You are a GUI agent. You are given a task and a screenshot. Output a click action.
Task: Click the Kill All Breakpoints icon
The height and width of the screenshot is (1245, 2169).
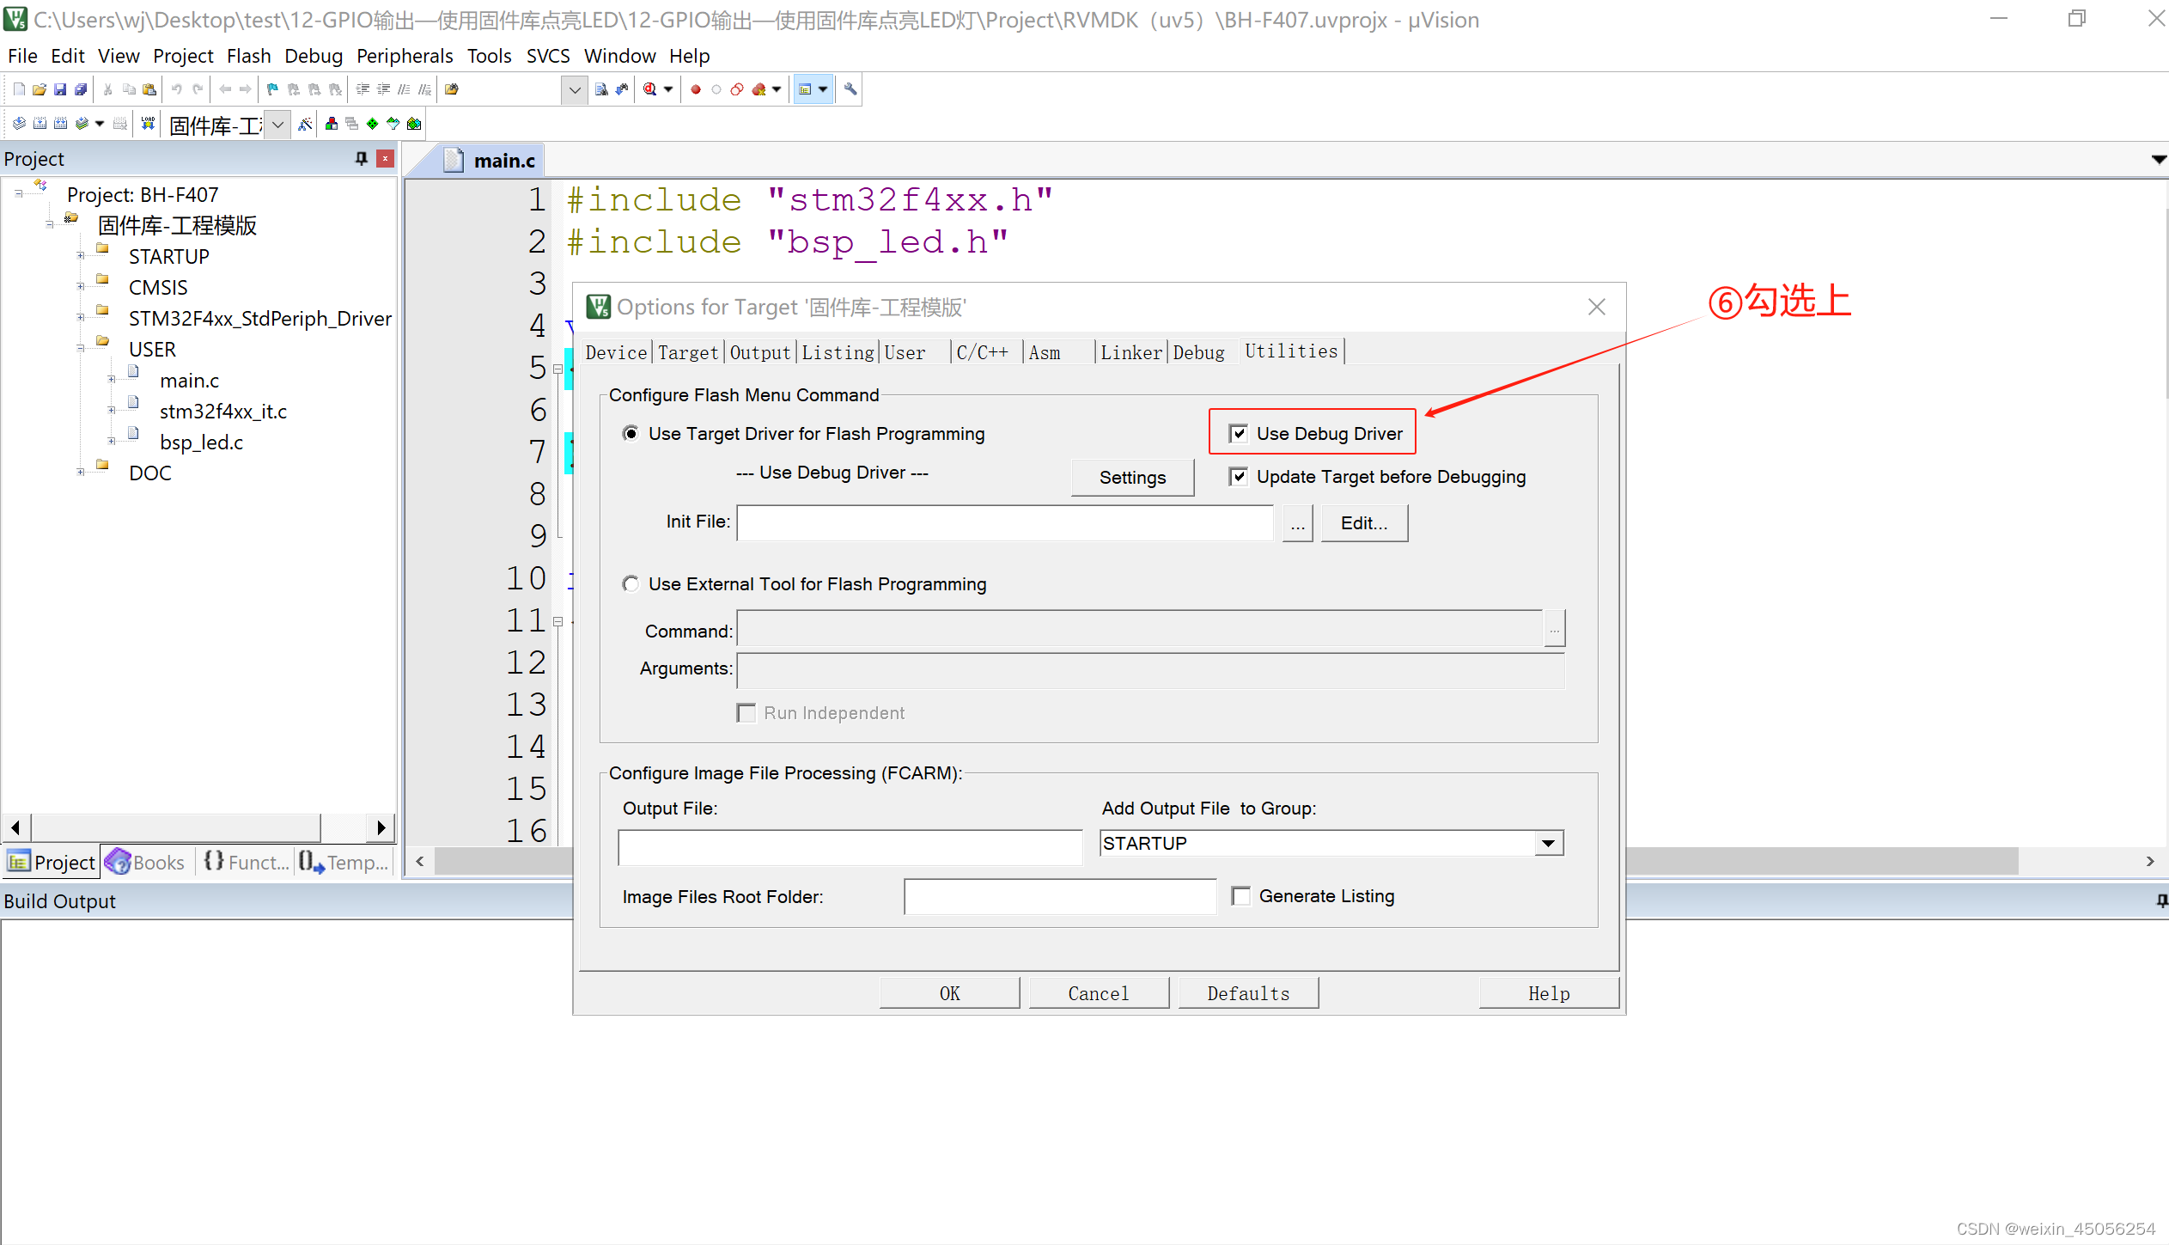pos(759,89)
